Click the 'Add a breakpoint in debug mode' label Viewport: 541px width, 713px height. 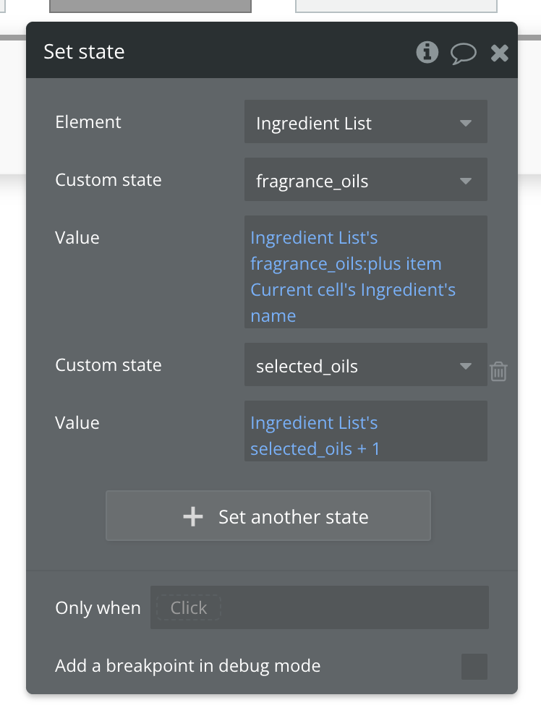187,666
